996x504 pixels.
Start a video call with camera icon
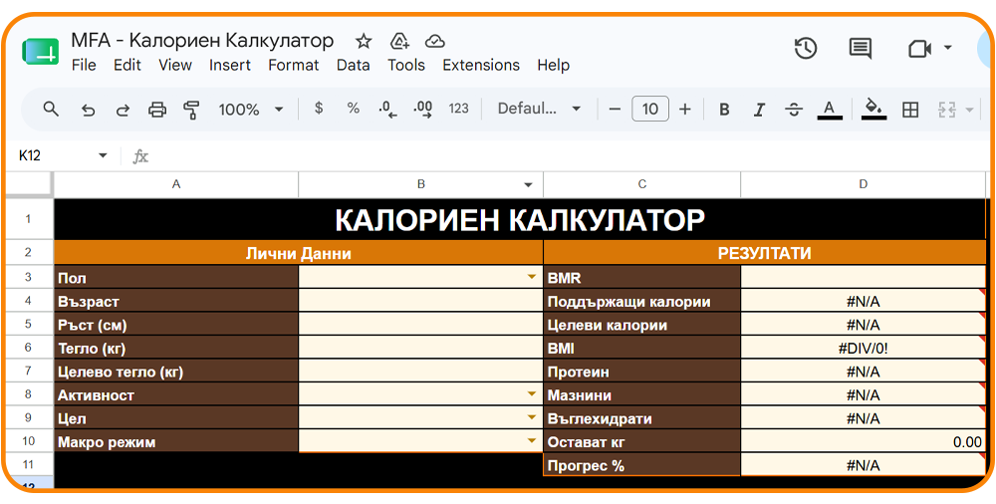(x=919, y=48)
